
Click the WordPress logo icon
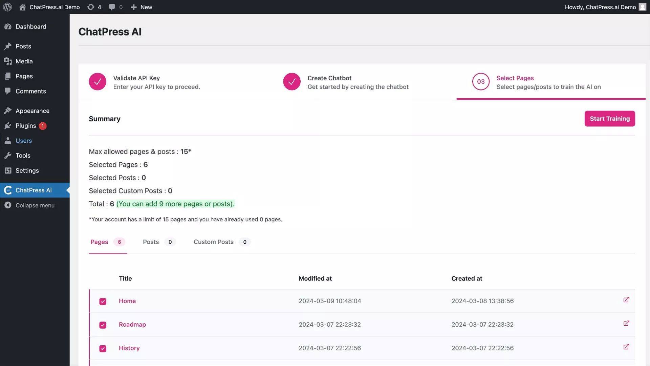pos(7,7)
